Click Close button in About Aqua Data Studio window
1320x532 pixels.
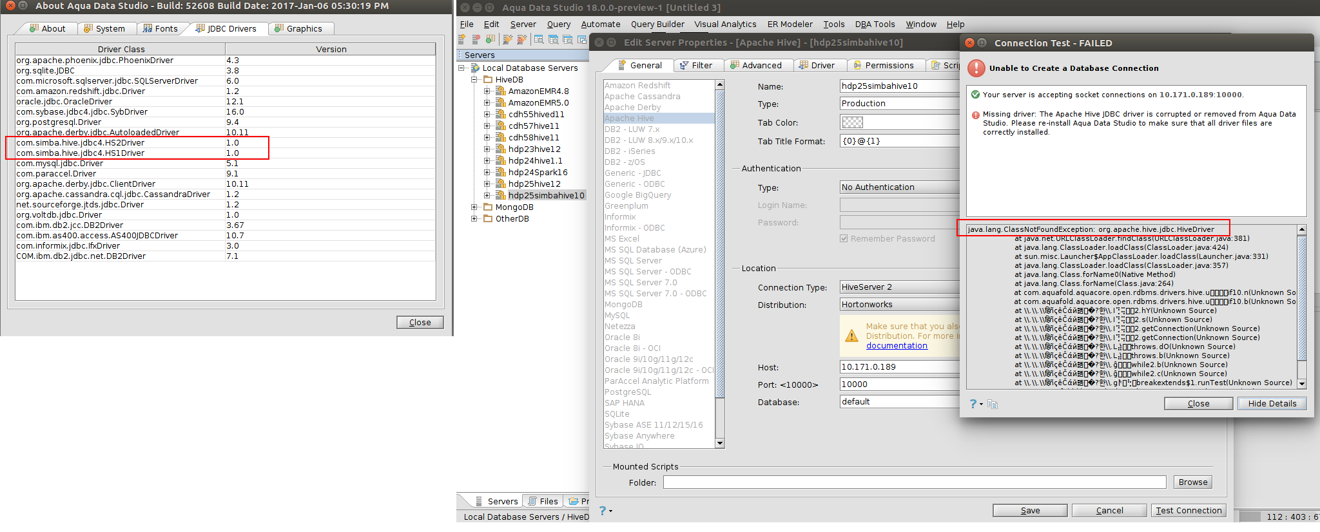tap(420, 322)
